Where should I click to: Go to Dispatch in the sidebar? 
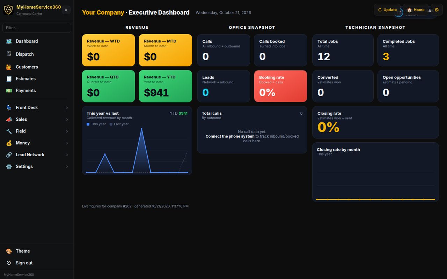coord(37,54)
